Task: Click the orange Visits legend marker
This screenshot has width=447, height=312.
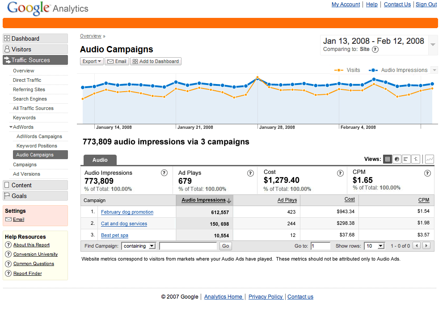Action: (x=339, y=70)
